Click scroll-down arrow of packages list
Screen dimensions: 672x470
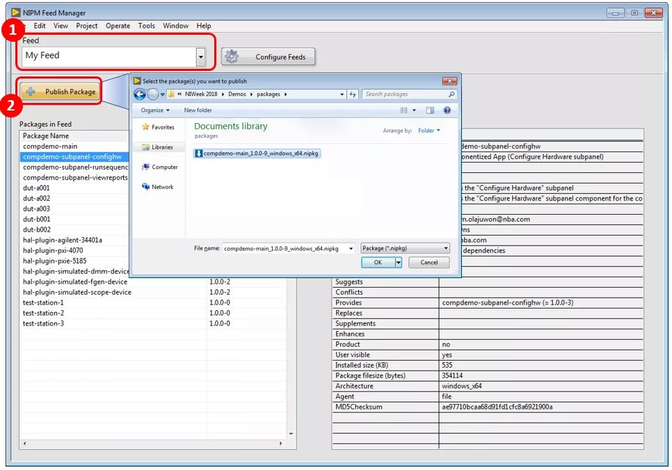291,434
